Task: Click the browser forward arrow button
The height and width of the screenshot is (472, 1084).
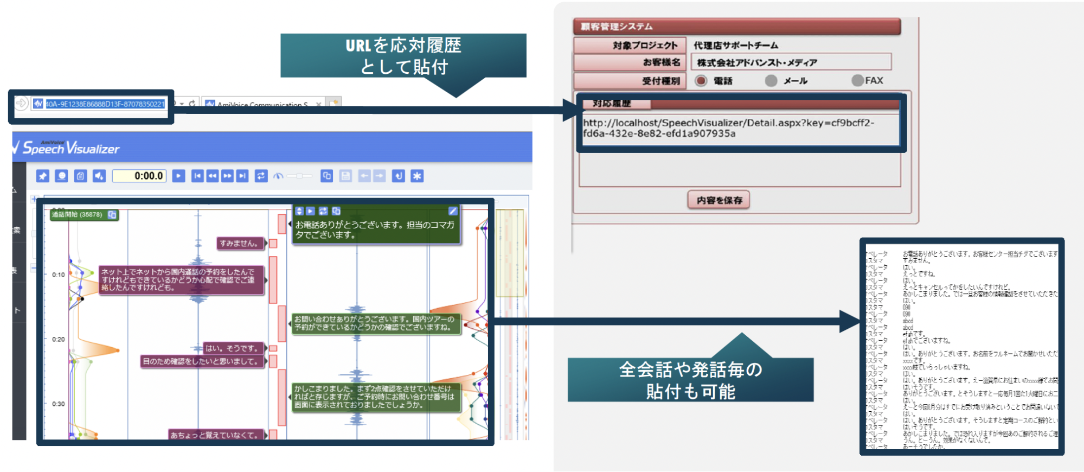Action: (x=21, y=103)
